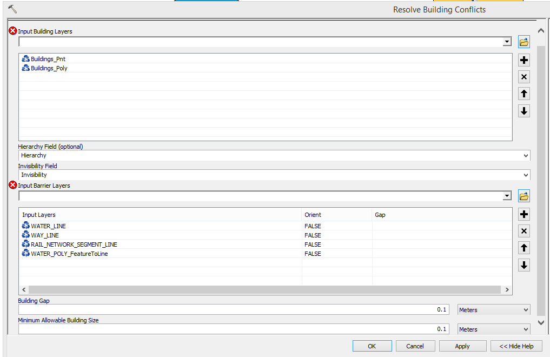Click the Apply button
The width and height of the screenshot is (550, 357).
(x=462, y=346)
